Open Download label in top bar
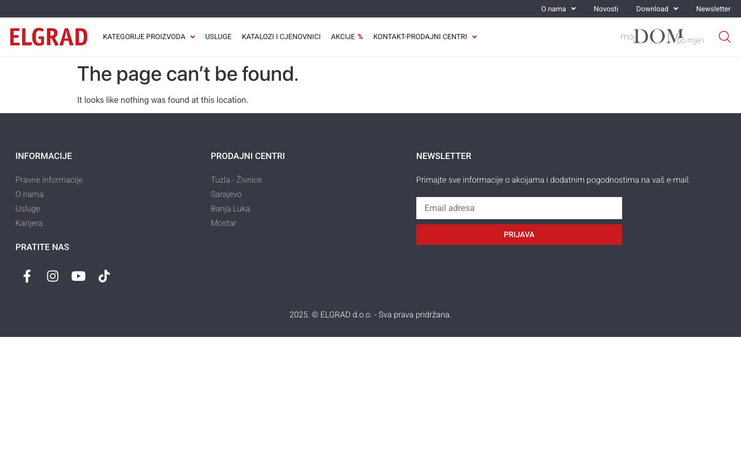This screenshot has height=463, width=741. pyautogui.click(x=652, y=9)
